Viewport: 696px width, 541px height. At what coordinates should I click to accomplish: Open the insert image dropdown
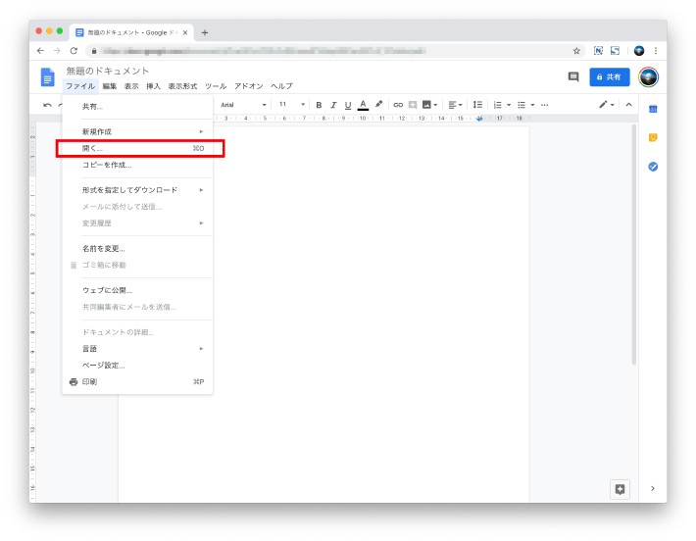pyautogui.click(x=429, y=105)
